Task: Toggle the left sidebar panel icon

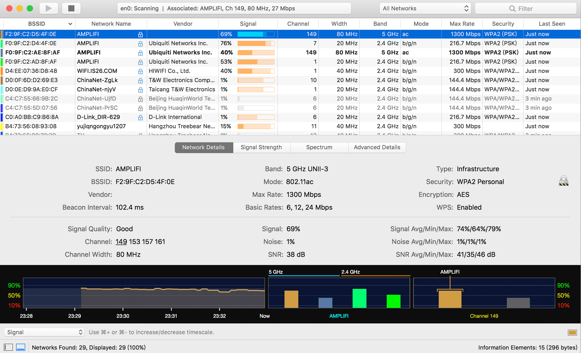Action: coord(8,347)
